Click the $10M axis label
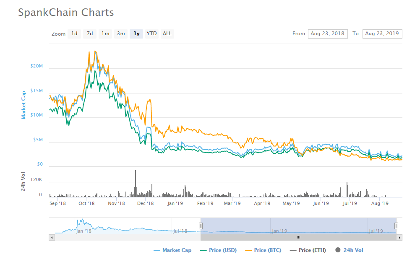This screenshot has width=407, height=262. coord(37,115)
